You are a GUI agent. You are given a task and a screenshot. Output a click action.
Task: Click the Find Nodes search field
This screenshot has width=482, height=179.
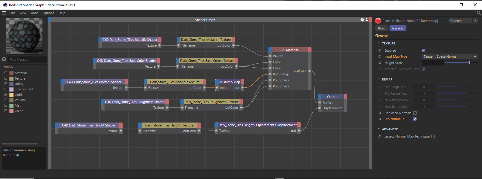[27, 59]
